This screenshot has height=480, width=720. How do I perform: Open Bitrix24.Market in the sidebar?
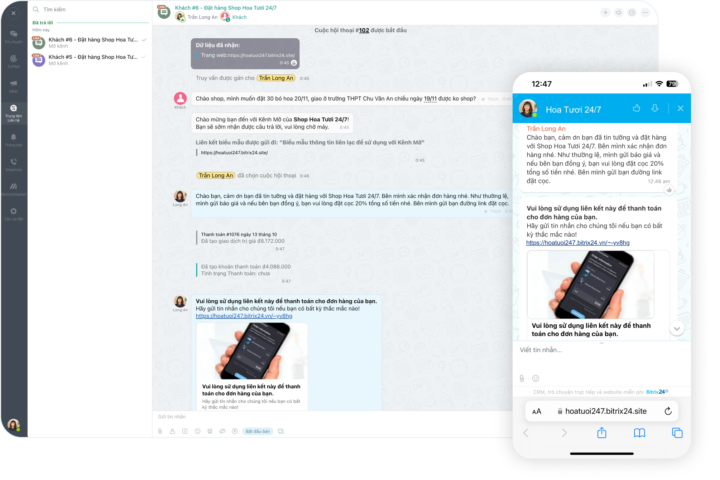(x=14, y=189)
